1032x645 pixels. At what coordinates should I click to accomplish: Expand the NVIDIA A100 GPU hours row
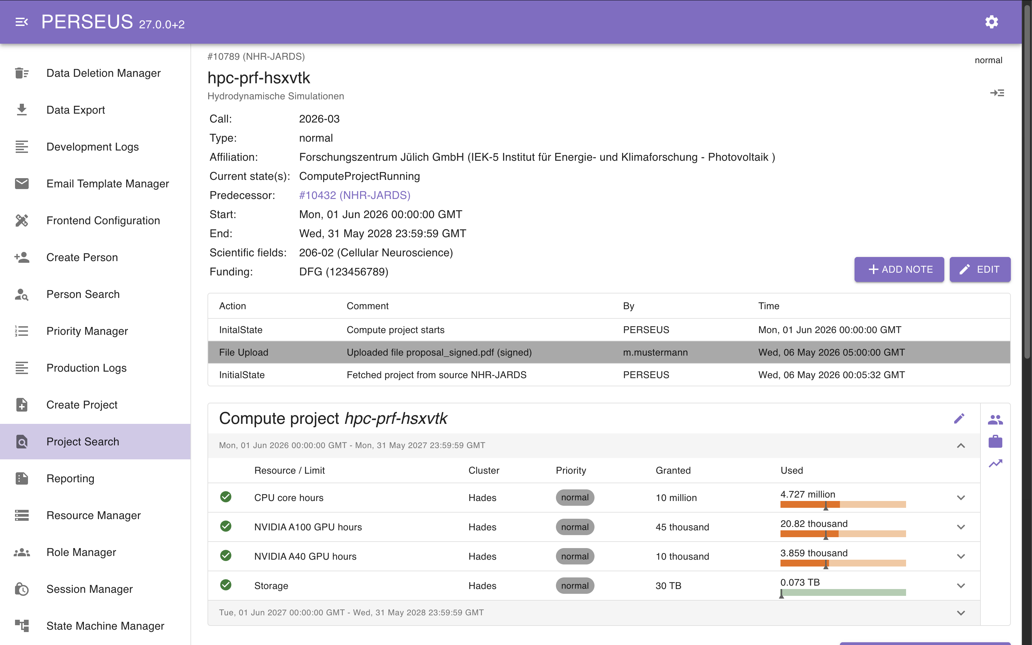pos(961,527)
